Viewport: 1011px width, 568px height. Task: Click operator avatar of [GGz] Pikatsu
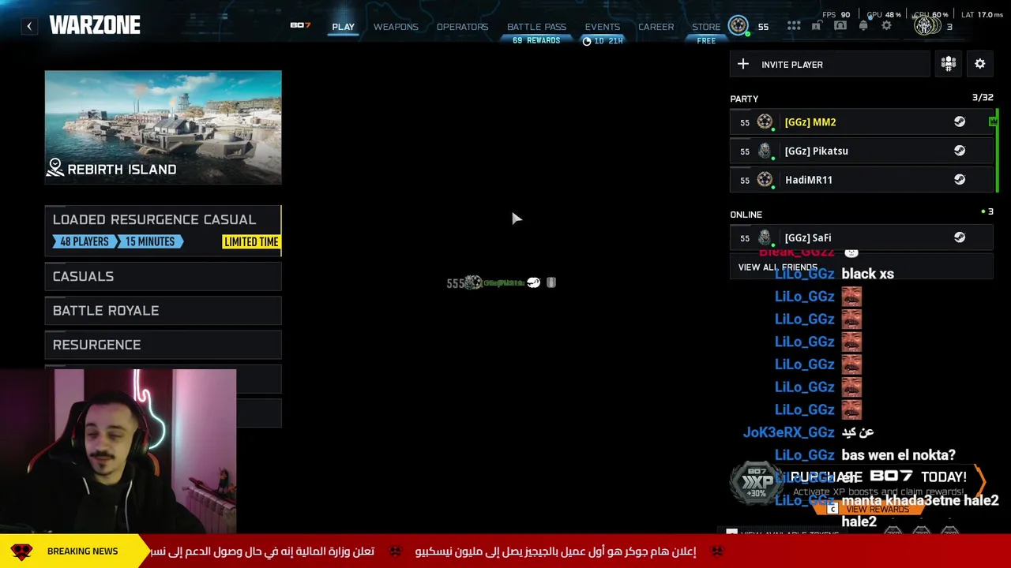[x=765, y=151]
